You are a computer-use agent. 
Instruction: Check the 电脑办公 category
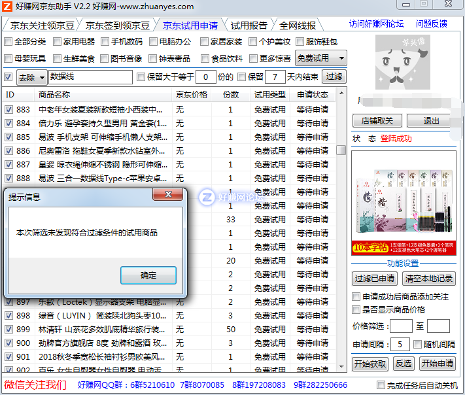[153, 41]
